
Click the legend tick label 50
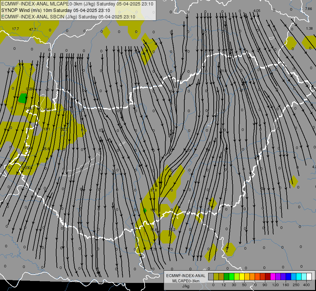pyautogui.click(x=244, y=285)
